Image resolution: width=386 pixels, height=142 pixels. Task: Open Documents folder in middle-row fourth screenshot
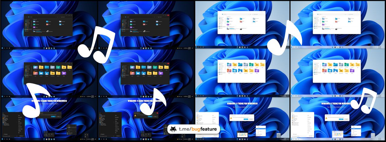[x=341, y=64]
